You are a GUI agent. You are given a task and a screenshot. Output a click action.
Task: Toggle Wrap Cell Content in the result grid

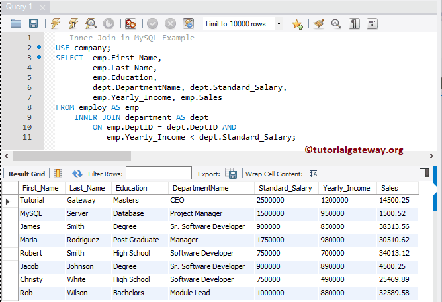pyautogui.click(x=314, y=174)
